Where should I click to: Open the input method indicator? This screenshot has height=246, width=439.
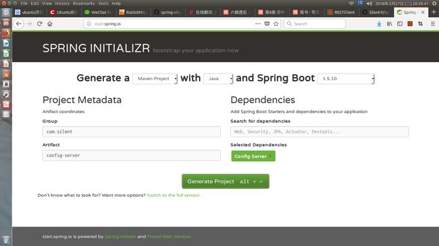pos(361,3)
